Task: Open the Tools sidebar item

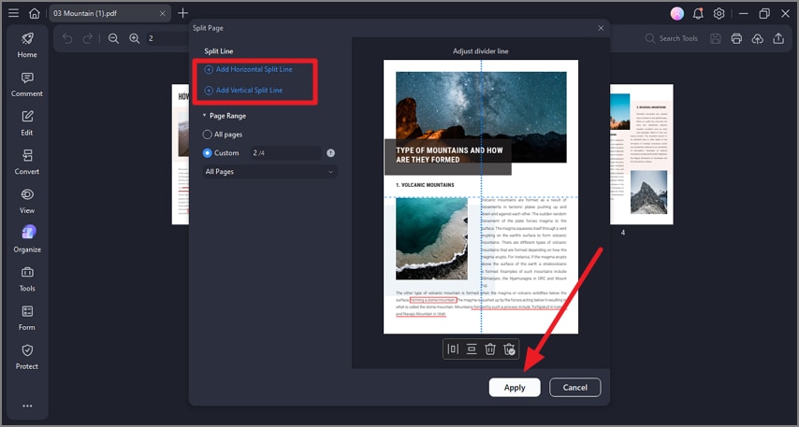Action: (x=27, y=278)
